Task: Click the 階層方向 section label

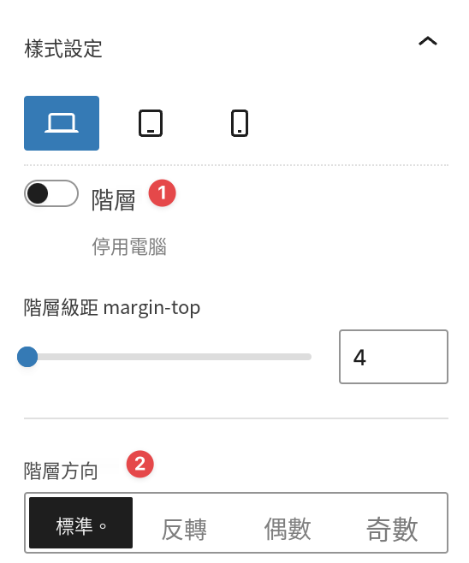Action: (61, 471)
